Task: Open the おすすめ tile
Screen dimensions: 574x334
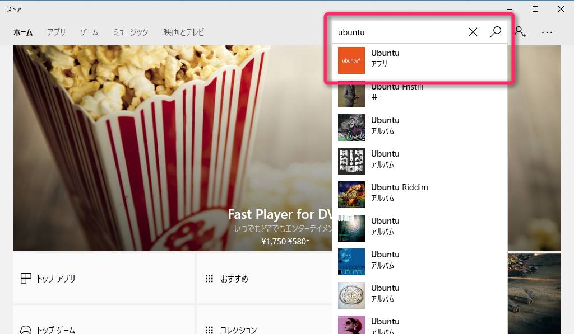Action: pyautogui.click(x=263, y=279)
